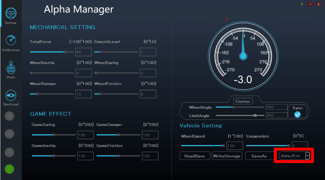Click the TotalForce value field
Image resolution: width=325 pixels, height=180 pixels.
pos(84,52)
